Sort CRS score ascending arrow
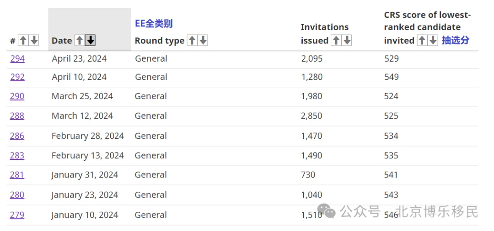Image resolution: width=494 pixels, height=231 pixels. [422, 40]
